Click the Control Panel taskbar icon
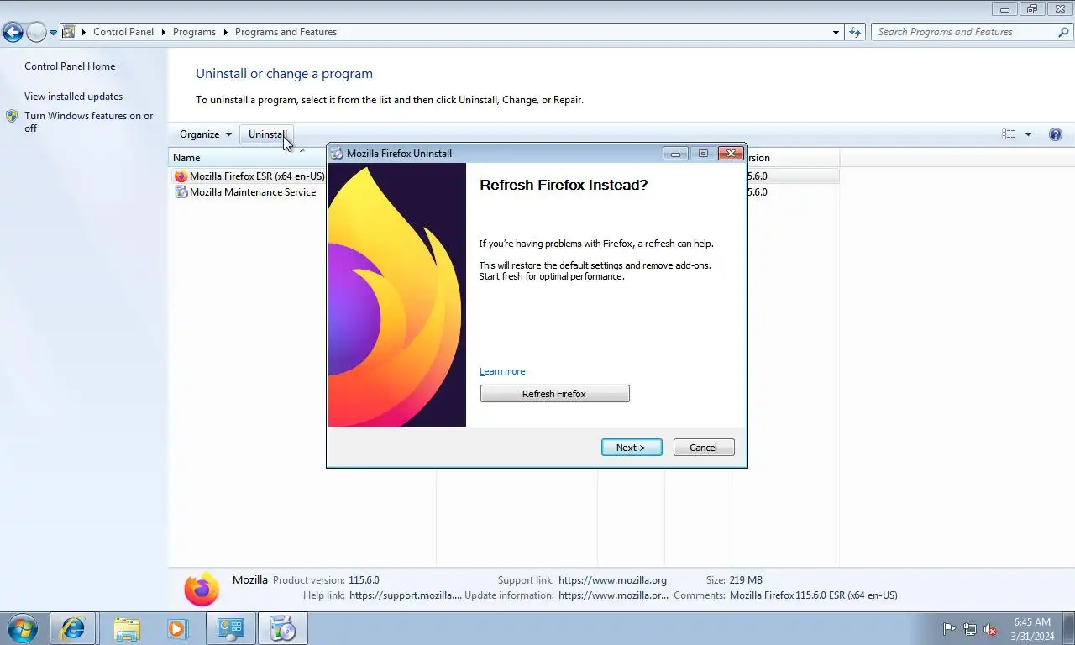The image size is (1075, 645). click(231, 628)
